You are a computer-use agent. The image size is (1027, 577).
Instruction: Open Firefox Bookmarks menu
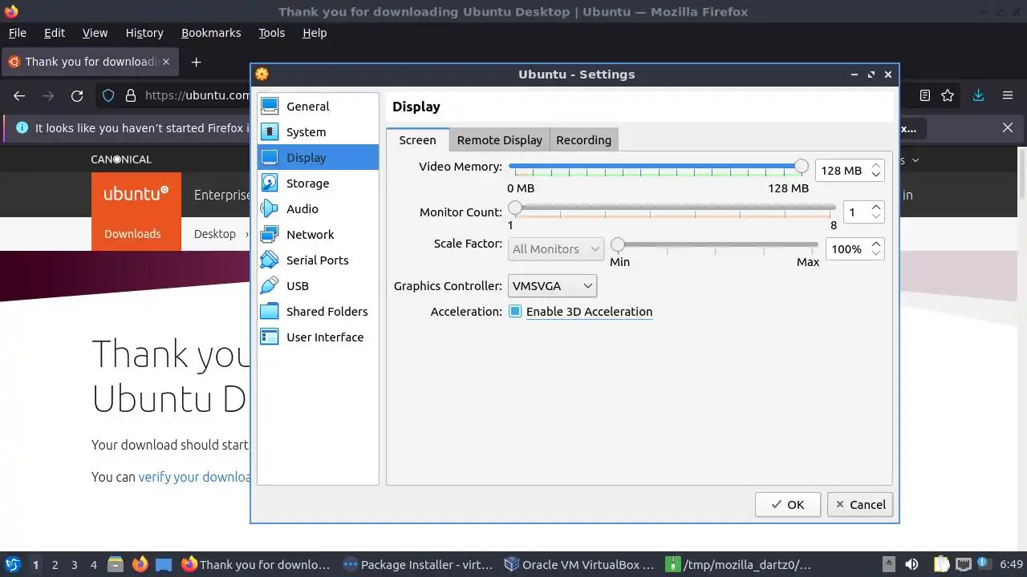pos(211,33)
